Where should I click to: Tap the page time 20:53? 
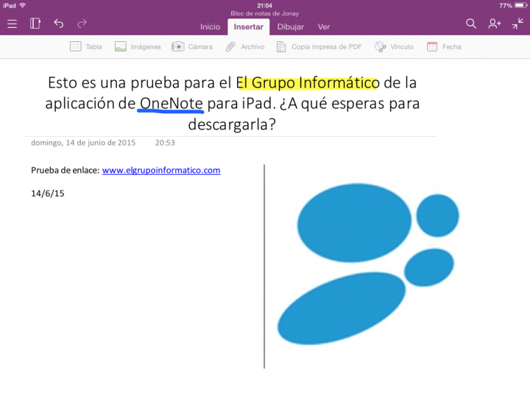click(x=165, y=143)
